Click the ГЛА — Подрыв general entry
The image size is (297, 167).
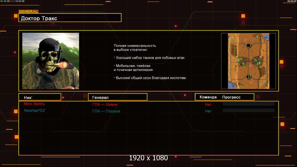point(106,111)
